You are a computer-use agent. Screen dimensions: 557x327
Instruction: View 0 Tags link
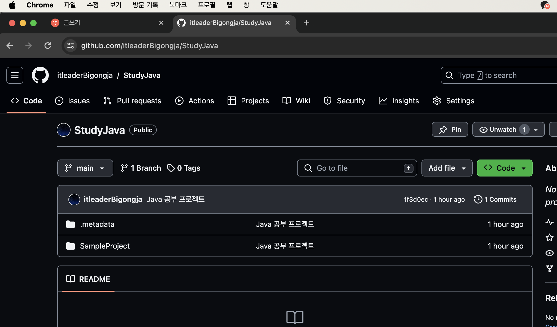click(184, 168)
